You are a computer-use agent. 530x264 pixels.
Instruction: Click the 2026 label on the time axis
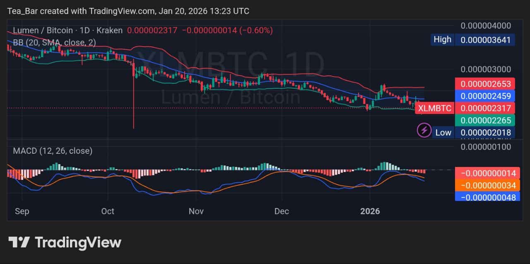(x=370, y=211)
